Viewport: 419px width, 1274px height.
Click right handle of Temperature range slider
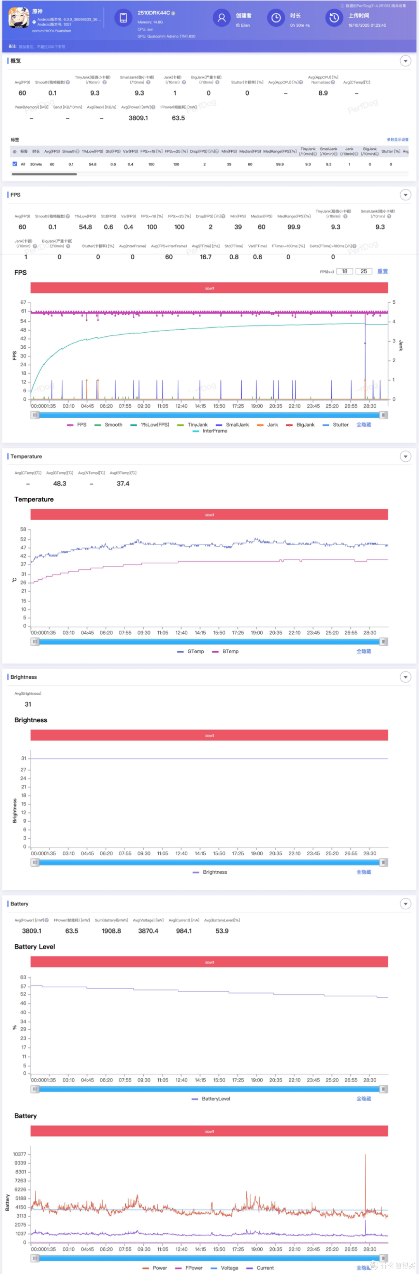click(383, 642)
